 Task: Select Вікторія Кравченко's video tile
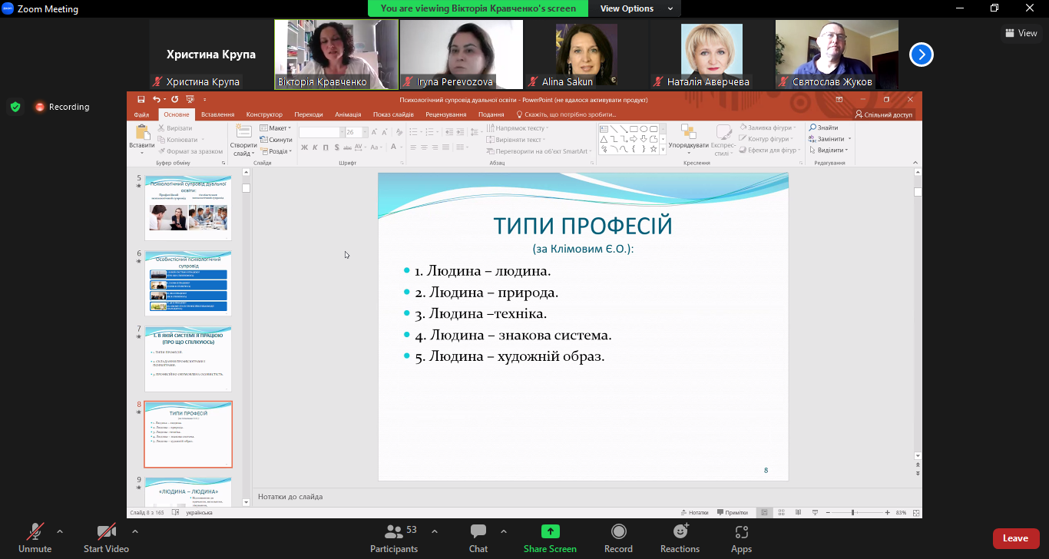tap(336, 54)
